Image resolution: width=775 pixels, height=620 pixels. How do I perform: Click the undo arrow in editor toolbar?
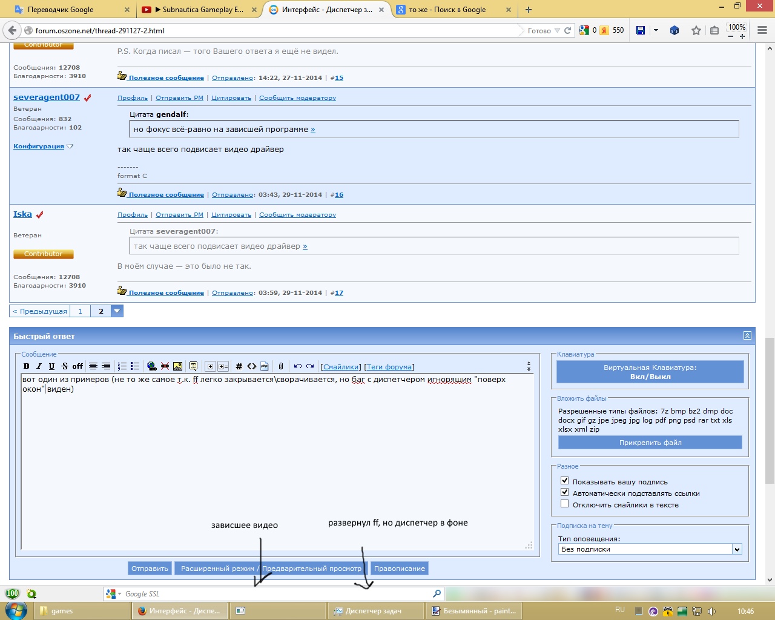tap(297, 366)
